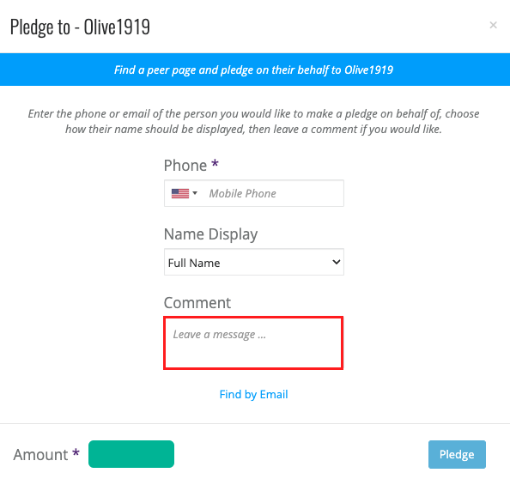510x485 pixels.
Task: Click the blue peer page banner
Action: coord(255,70)
